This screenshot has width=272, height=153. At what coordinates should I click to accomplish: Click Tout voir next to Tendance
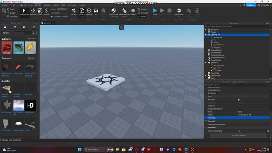click(x=32, y=58)
